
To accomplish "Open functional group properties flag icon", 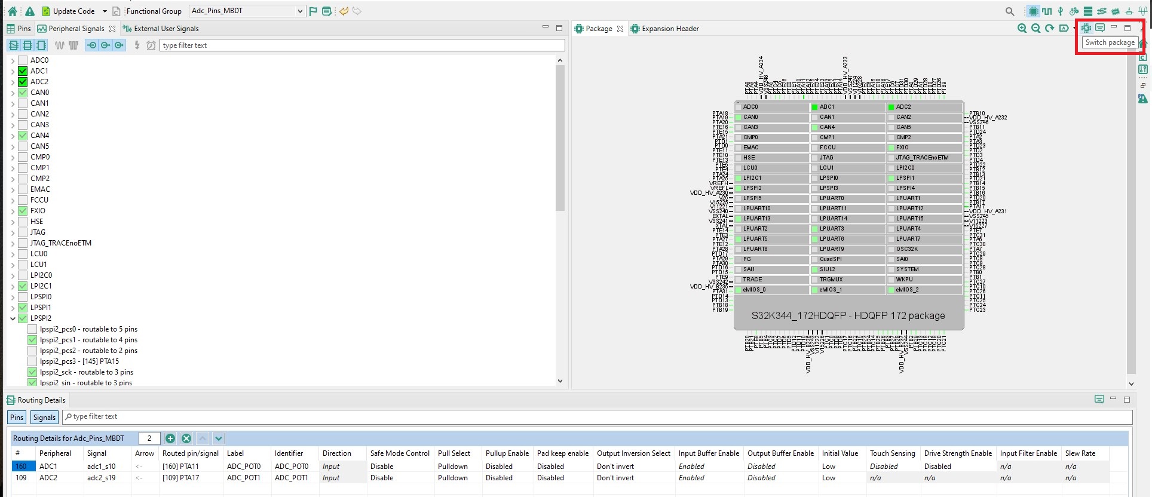I will coord(313,11).
